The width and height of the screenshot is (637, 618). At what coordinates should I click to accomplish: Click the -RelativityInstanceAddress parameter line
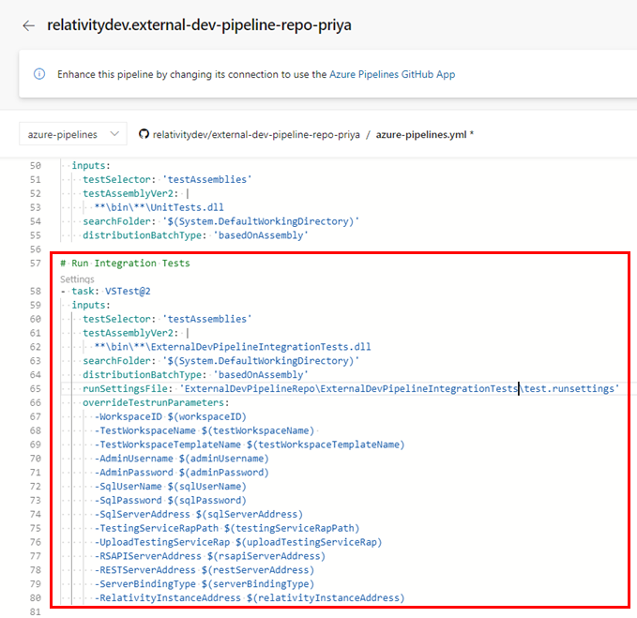(x=250, y=597)
